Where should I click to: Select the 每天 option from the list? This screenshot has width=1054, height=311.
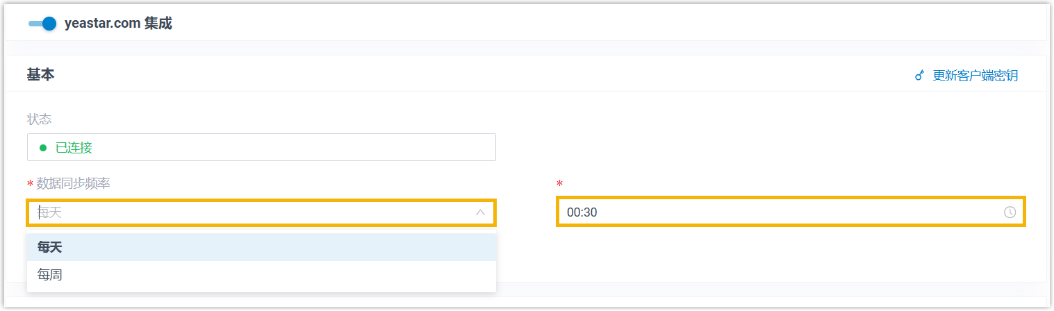(x=50, y=247)
